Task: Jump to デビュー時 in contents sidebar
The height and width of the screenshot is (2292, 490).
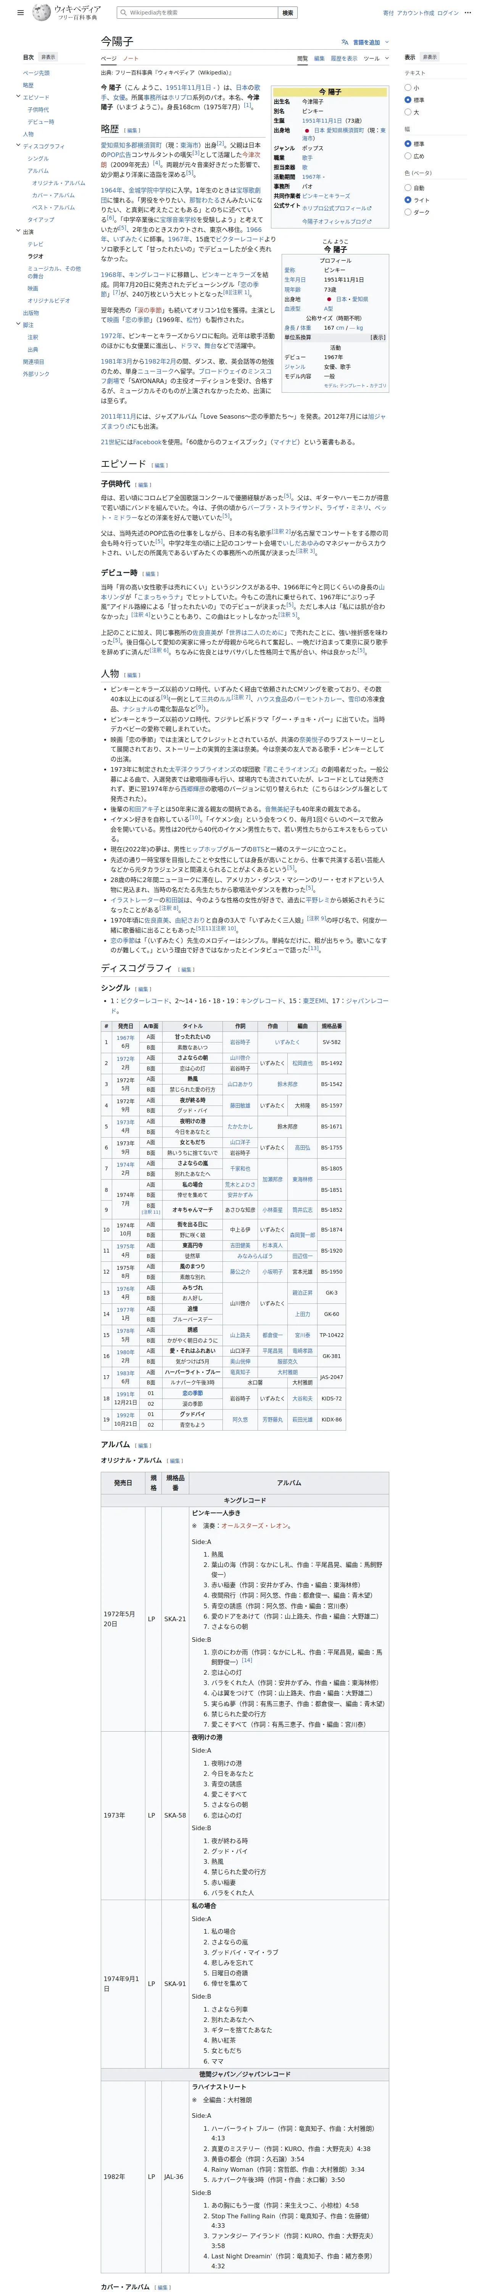Action: pyautogui.click(x=41, y=122)
